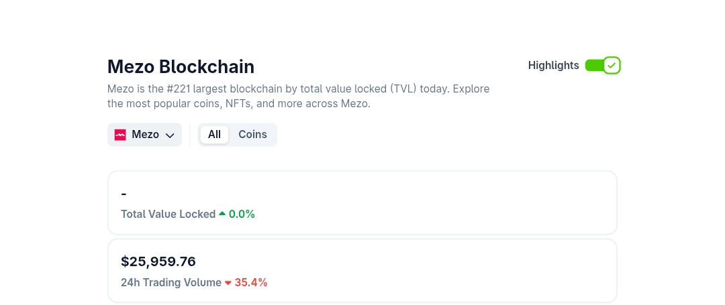Open the Total Value Locked card

[430, 202]
